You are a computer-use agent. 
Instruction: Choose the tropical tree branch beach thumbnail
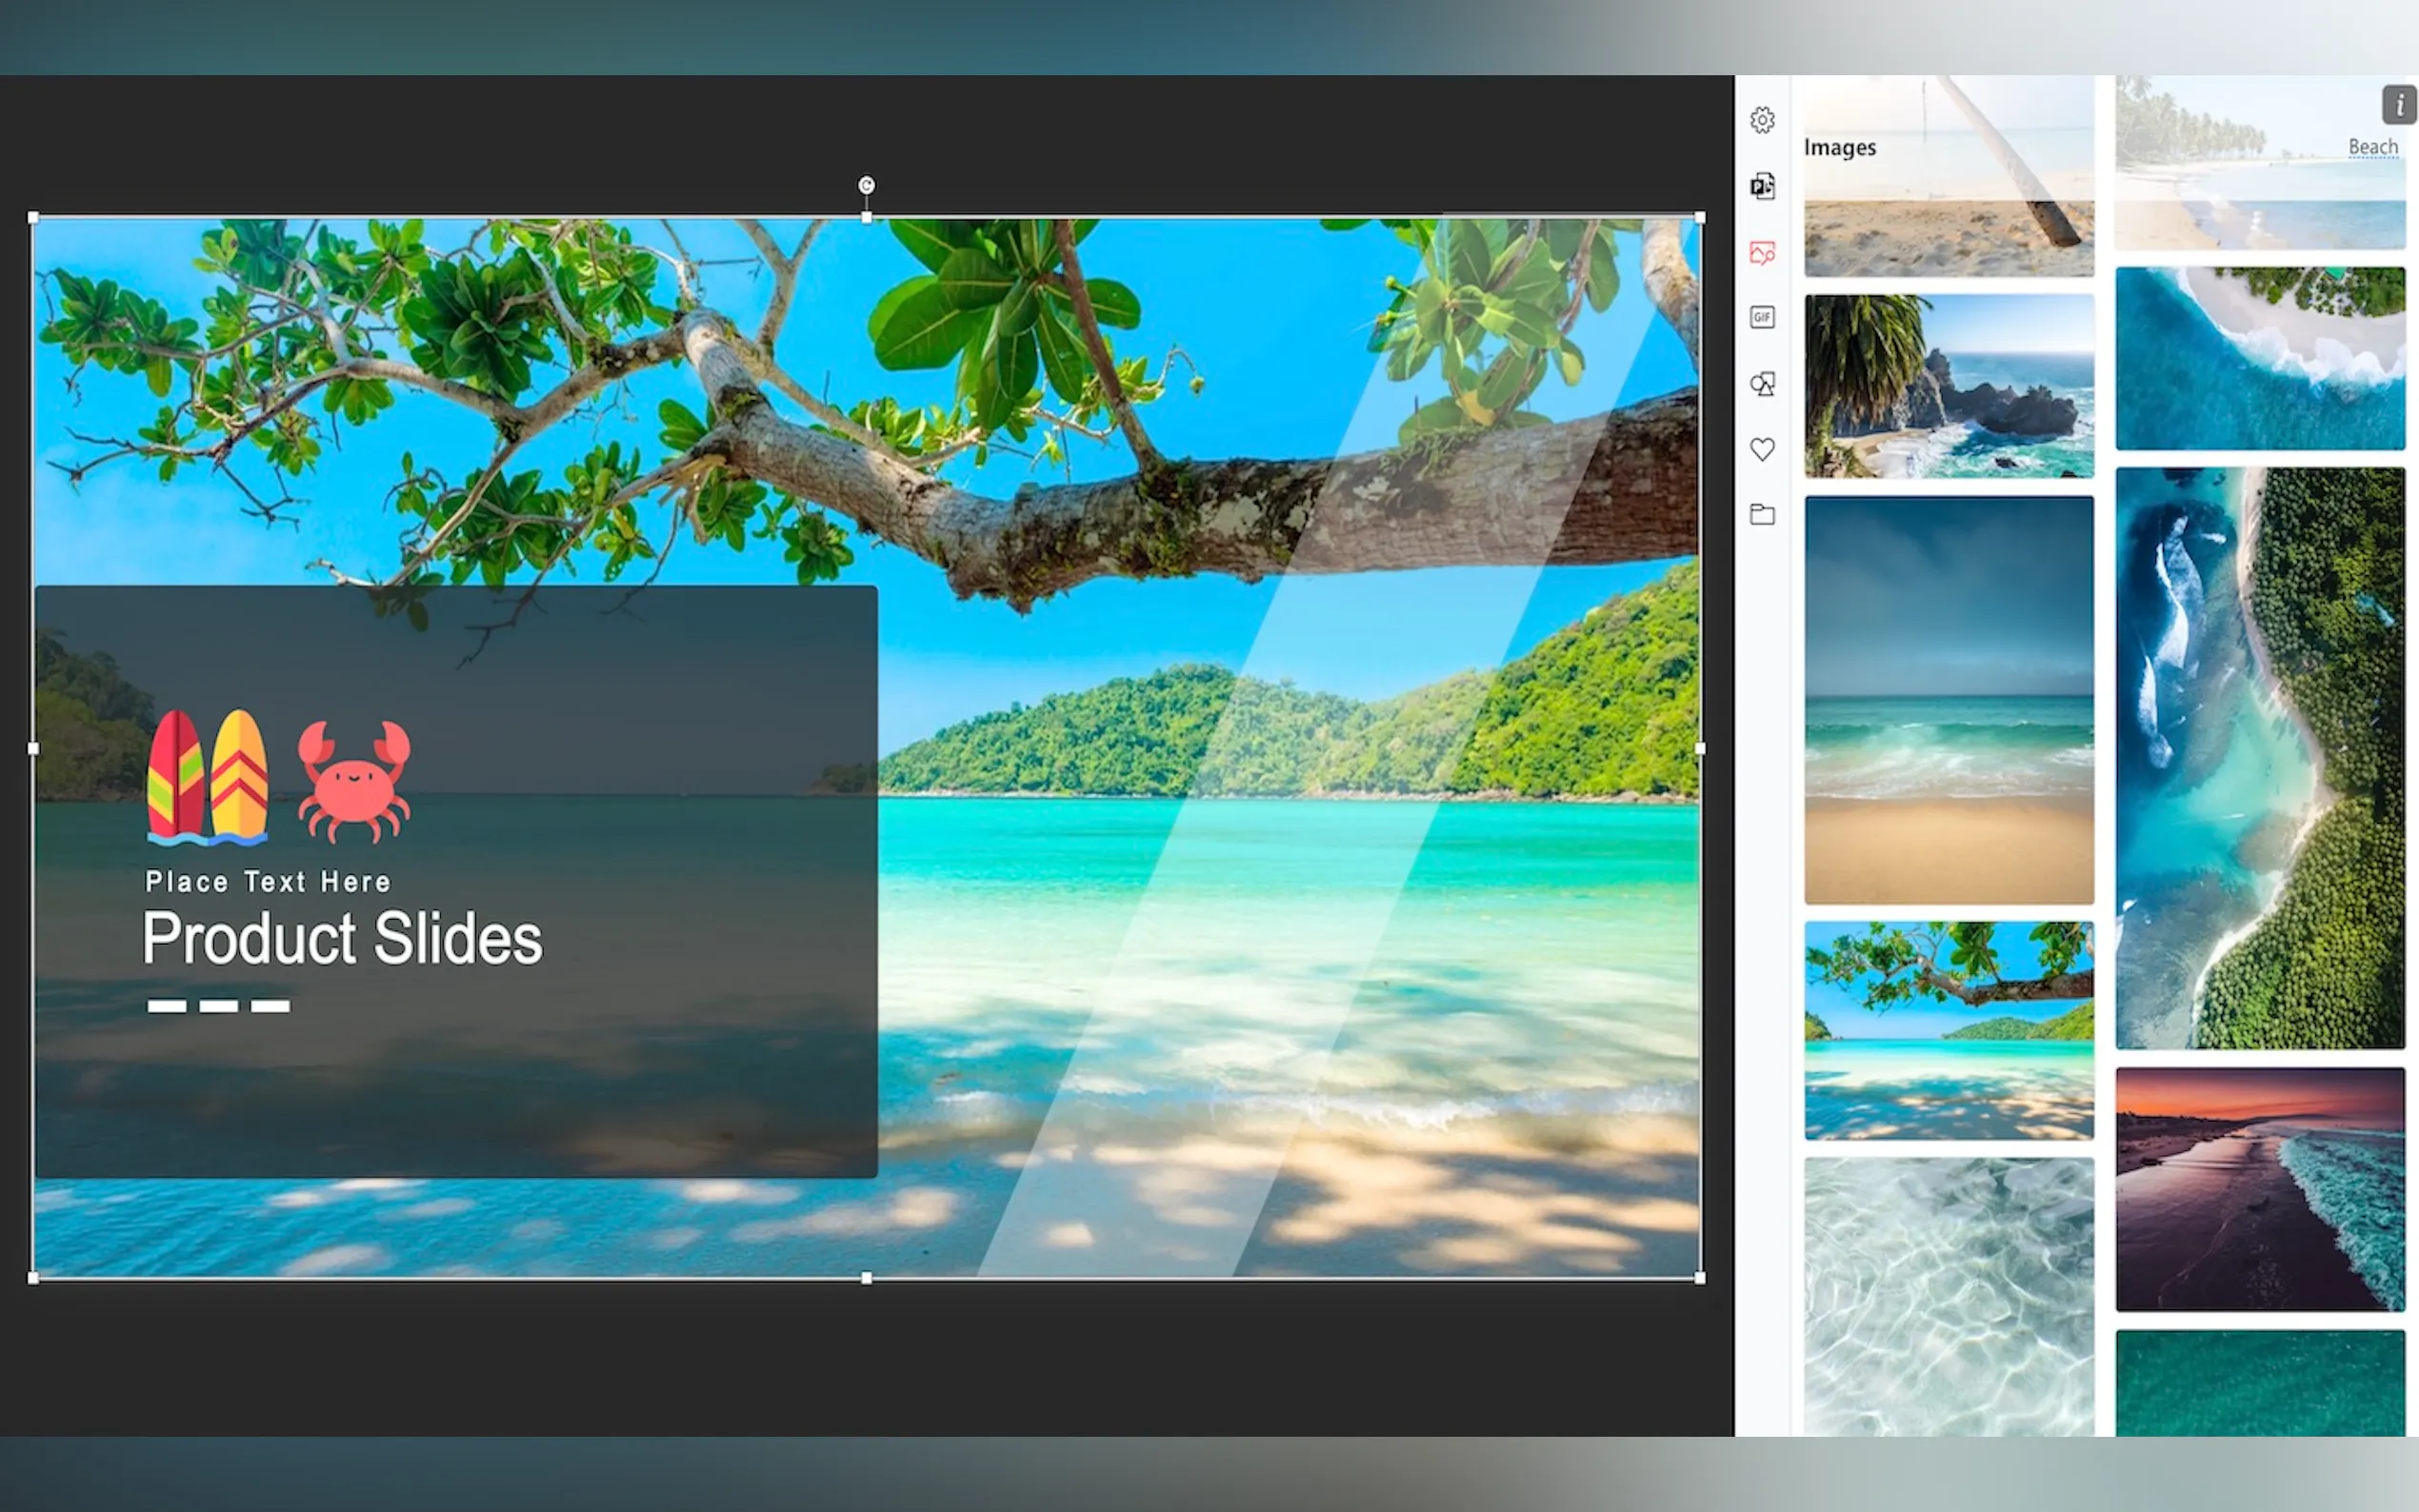pyautogui.click(x=1948, y=1030)
